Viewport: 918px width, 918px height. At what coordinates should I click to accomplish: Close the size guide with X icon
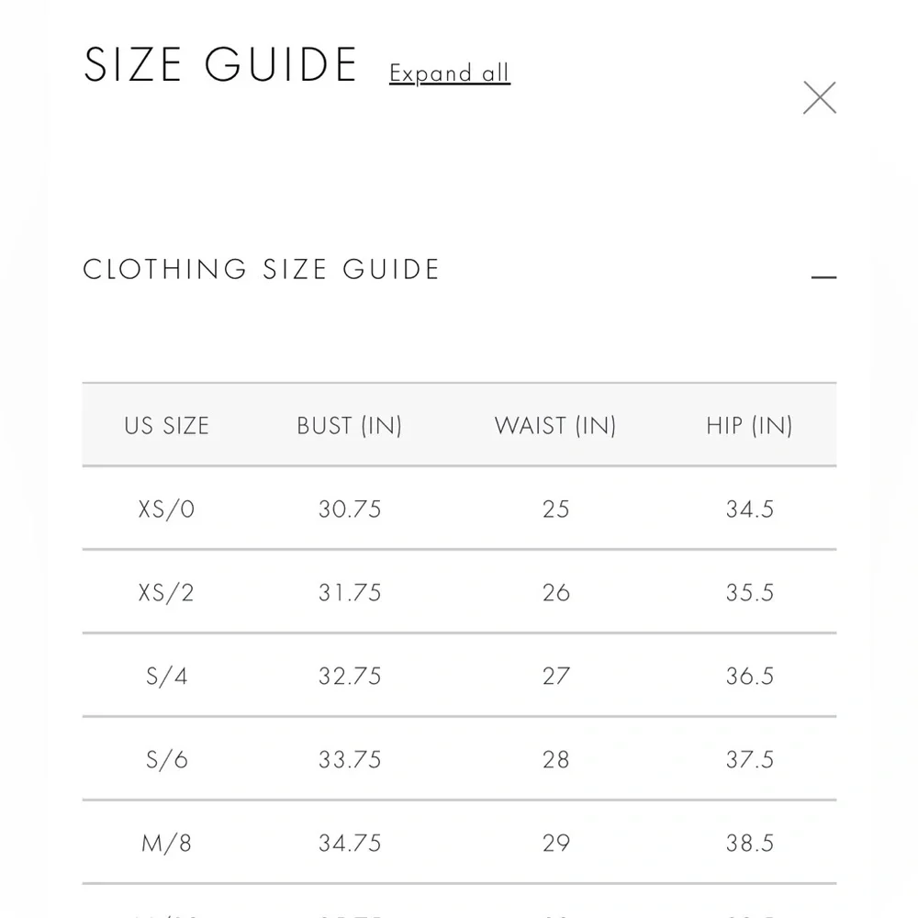click(819, 98)
